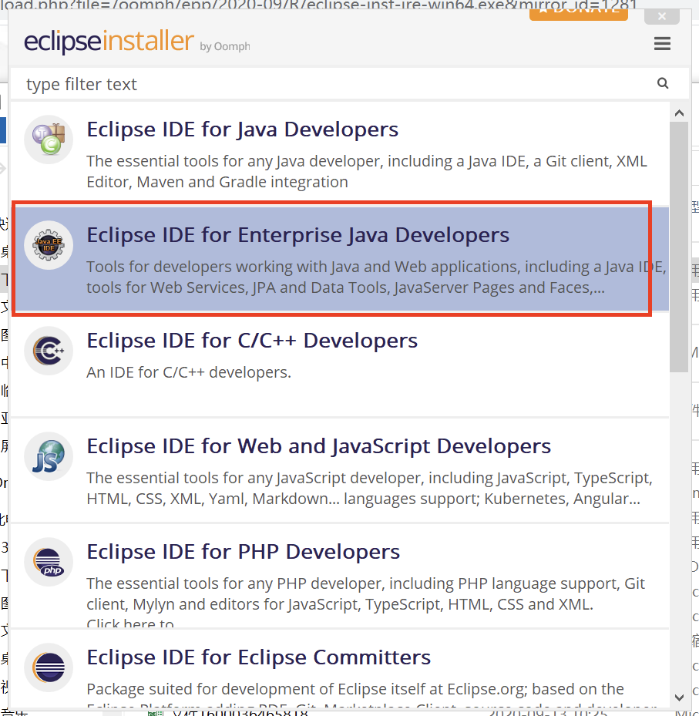
Task: Click the eclipseinstaller logo
Action: tap(109, 41)
